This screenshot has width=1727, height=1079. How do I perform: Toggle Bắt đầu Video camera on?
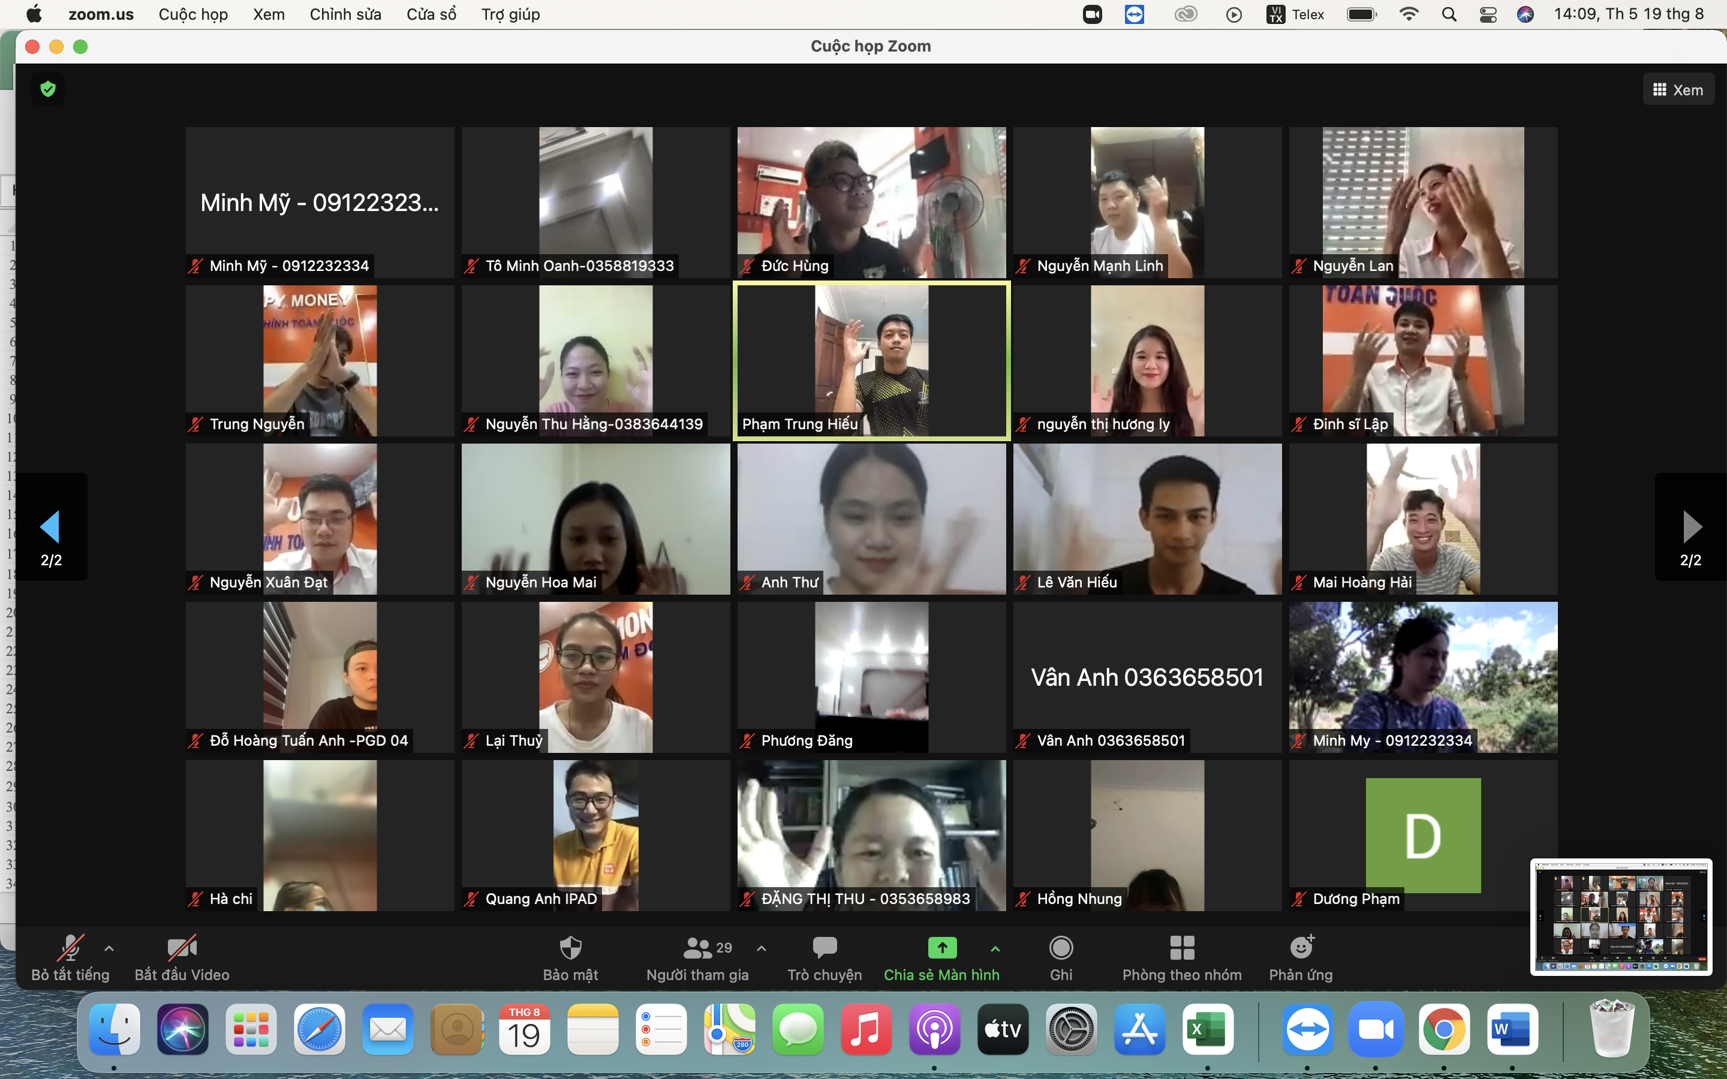(x=181, y=948)
